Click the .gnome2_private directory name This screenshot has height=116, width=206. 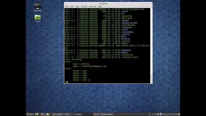point(129,23)
